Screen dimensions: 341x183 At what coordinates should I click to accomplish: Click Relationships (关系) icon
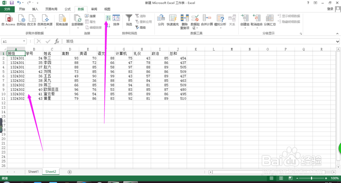click(232, 18)
